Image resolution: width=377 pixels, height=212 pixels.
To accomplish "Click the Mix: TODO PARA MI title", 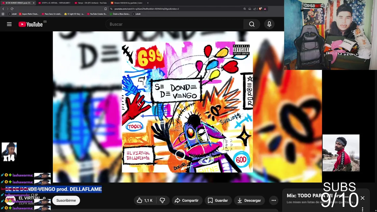I will [x=318, y=196].
